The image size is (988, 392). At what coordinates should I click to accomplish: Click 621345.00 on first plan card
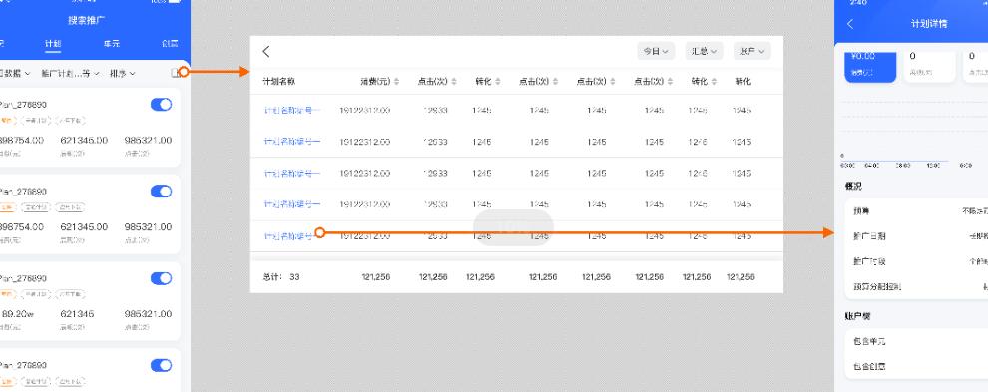(x=84, y=140)
